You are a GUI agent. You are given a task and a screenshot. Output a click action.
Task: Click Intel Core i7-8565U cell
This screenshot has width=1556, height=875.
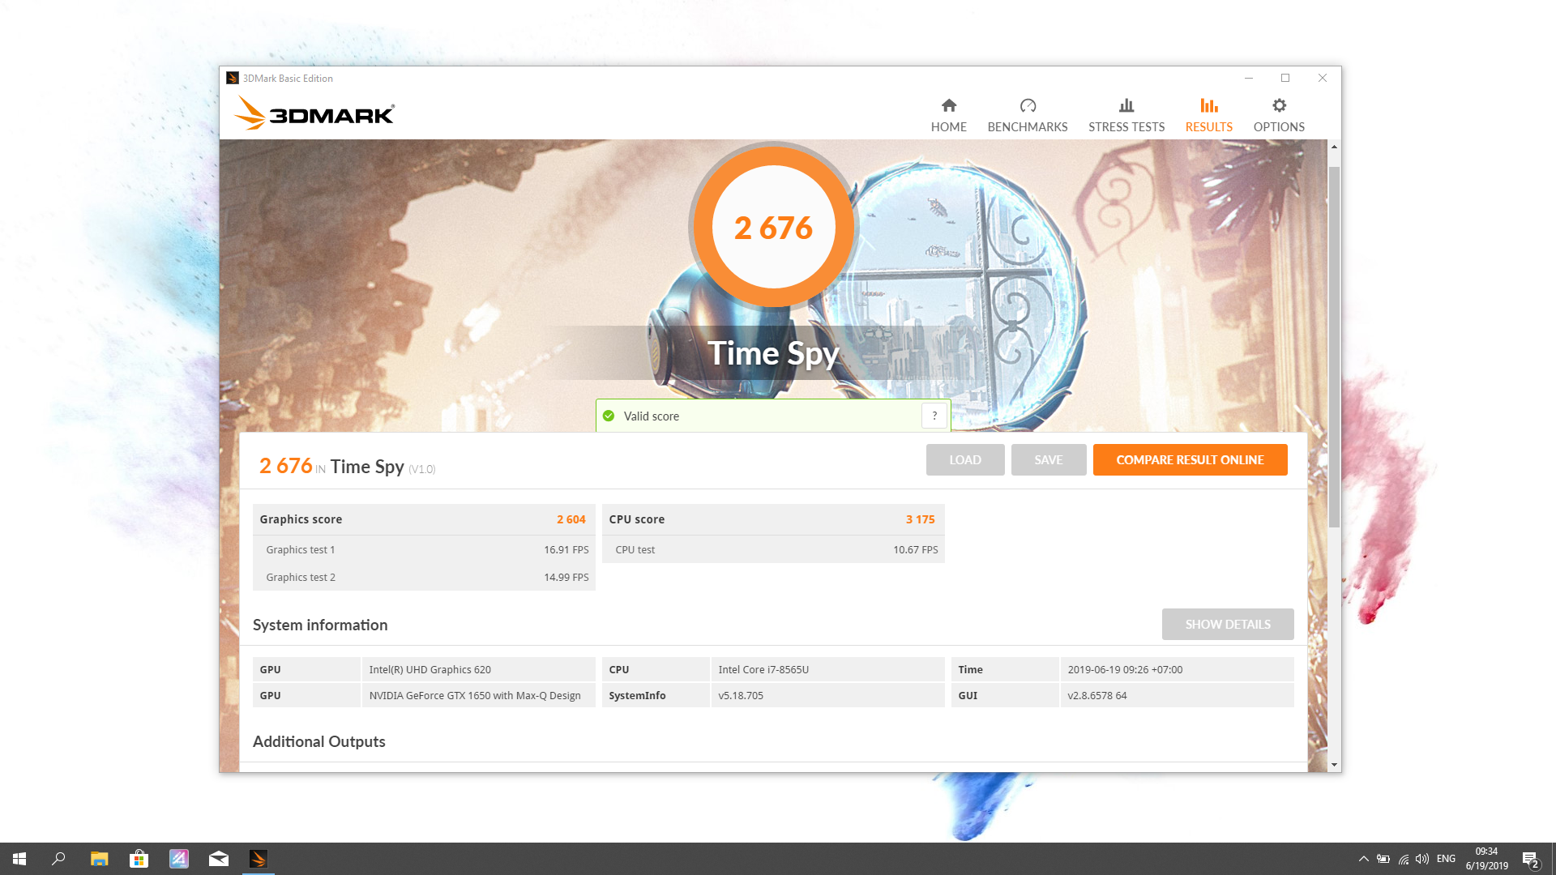point(827,669)
